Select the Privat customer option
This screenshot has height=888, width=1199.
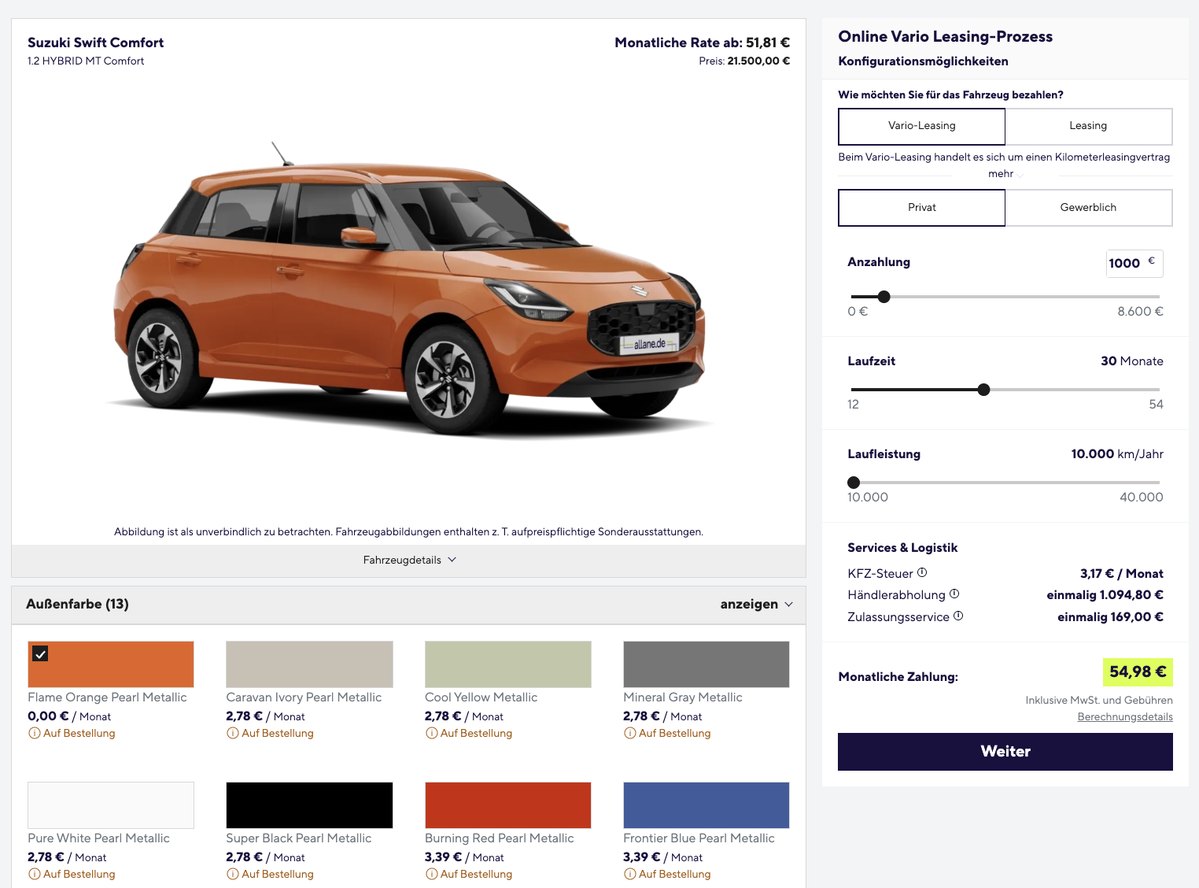pyautogui.click(x=921, y=208)
